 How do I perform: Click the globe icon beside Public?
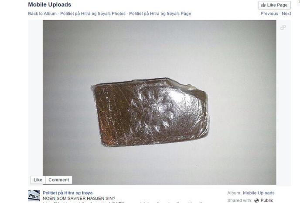tap(256, 200)
